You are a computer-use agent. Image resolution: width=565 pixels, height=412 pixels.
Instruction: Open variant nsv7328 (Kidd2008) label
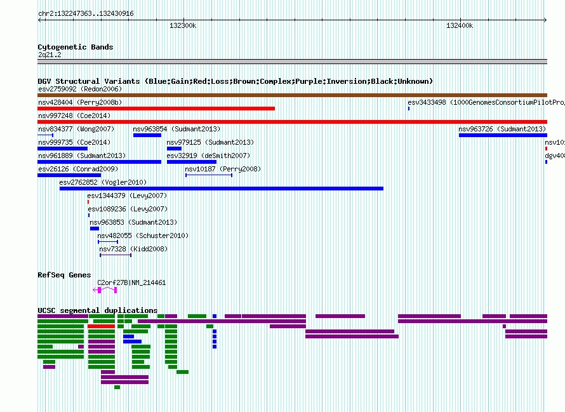pos(133,249)
